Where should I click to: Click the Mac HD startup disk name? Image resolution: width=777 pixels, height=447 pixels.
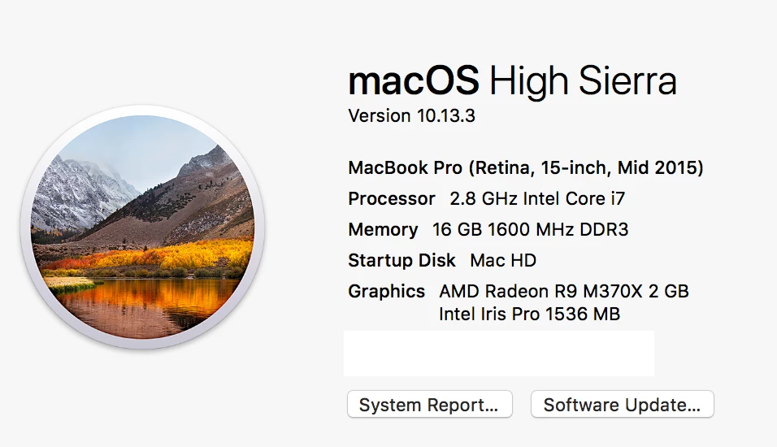click(503, 261)
